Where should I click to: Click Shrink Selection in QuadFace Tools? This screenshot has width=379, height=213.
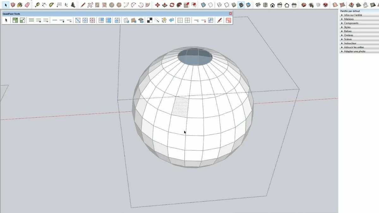coord(22,20)
